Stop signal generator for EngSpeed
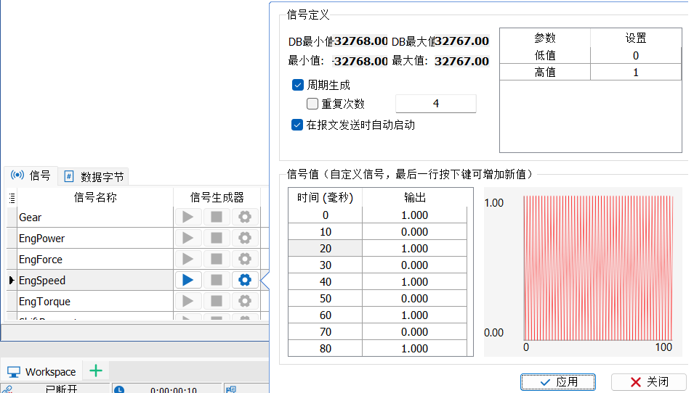This screenshot has width=694, height=393. 217,280
